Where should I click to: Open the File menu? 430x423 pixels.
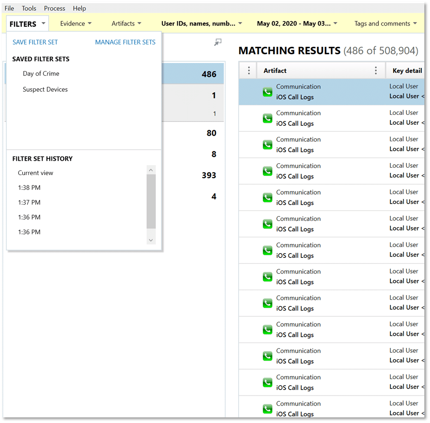click(x=9, y=9)
